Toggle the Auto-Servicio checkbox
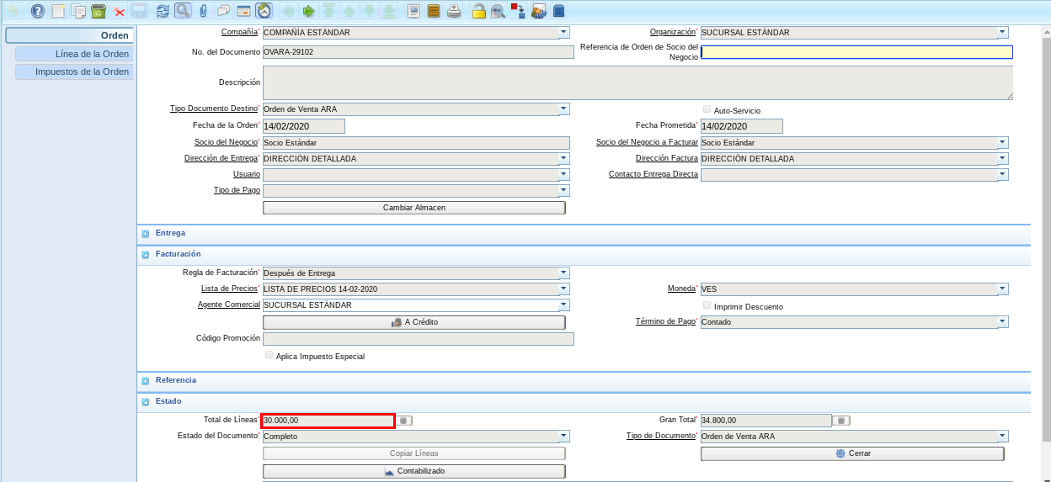 pos(707,109)
